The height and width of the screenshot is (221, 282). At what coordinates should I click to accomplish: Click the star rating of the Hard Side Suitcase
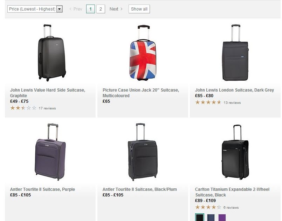pyautogui.click(x=23, y=108)
